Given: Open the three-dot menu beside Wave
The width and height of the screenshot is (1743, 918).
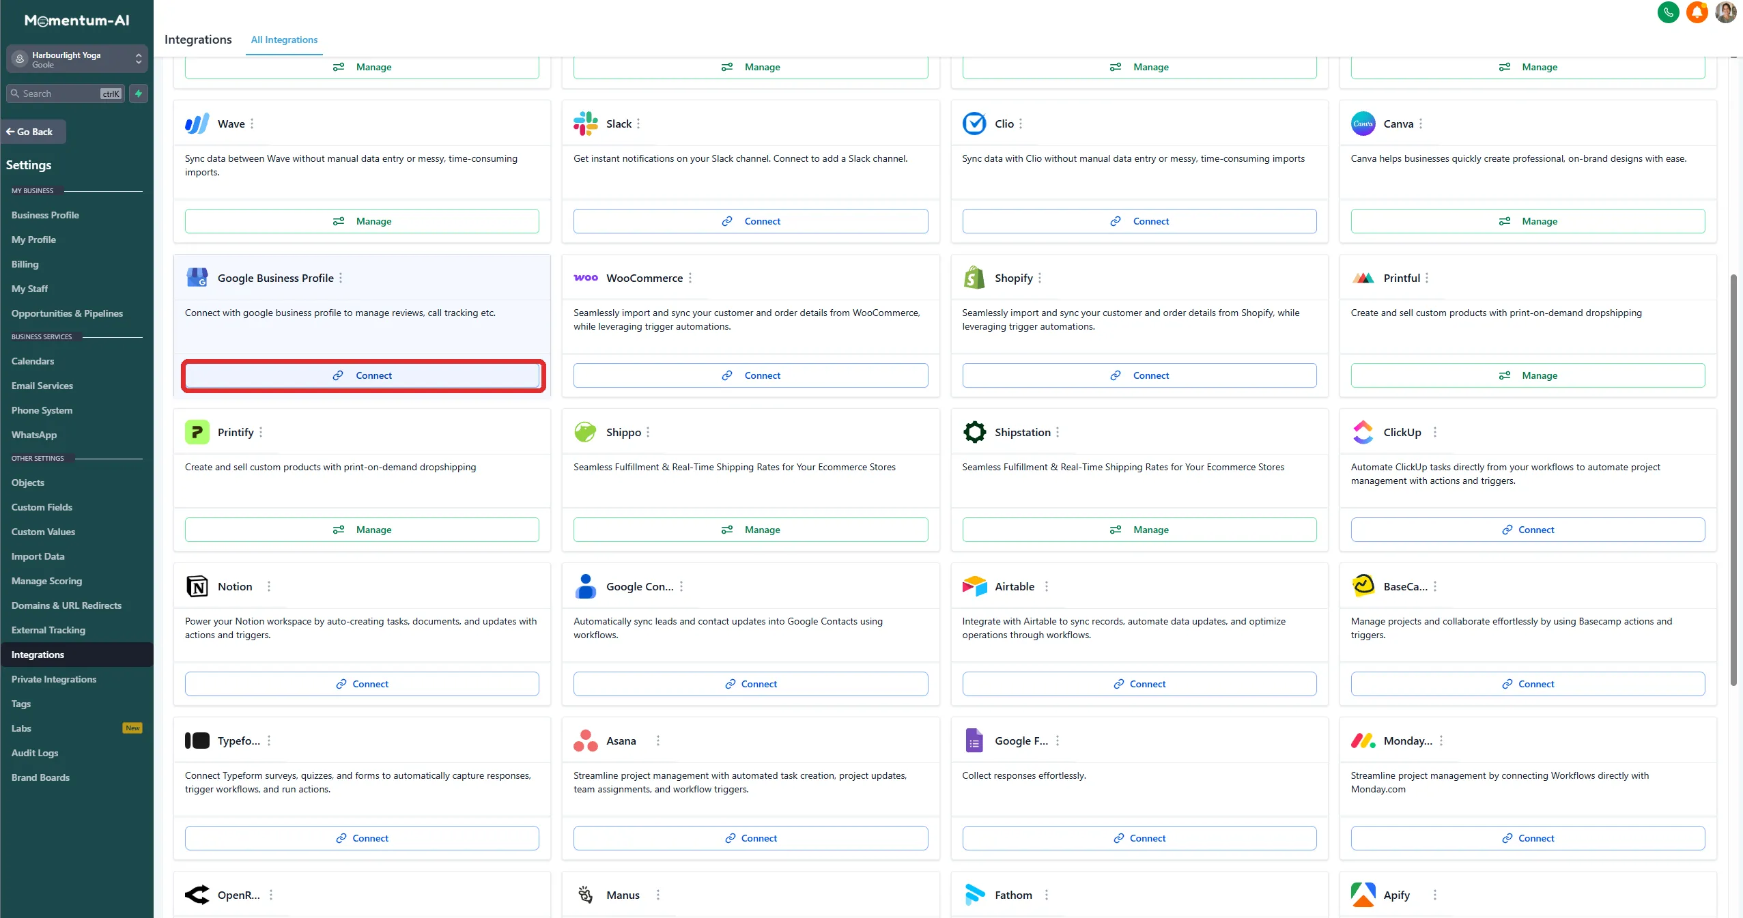Looking at the screenshot, I should tap(252, 124).
